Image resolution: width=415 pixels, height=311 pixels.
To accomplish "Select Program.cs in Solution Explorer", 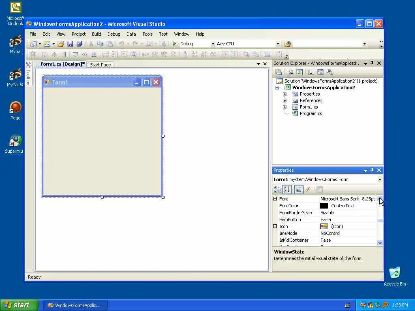I will [x=311, y=113].
